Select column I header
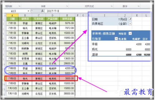Viewport: 155px width, 100px height. [x=105, y=15]
